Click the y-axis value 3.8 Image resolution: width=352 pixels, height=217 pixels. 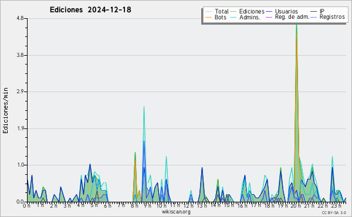click(x=20, y=55)
